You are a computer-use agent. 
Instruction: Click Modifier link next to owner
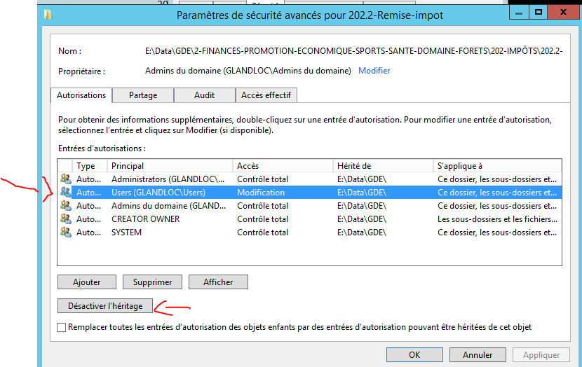[x=374, y=71]
